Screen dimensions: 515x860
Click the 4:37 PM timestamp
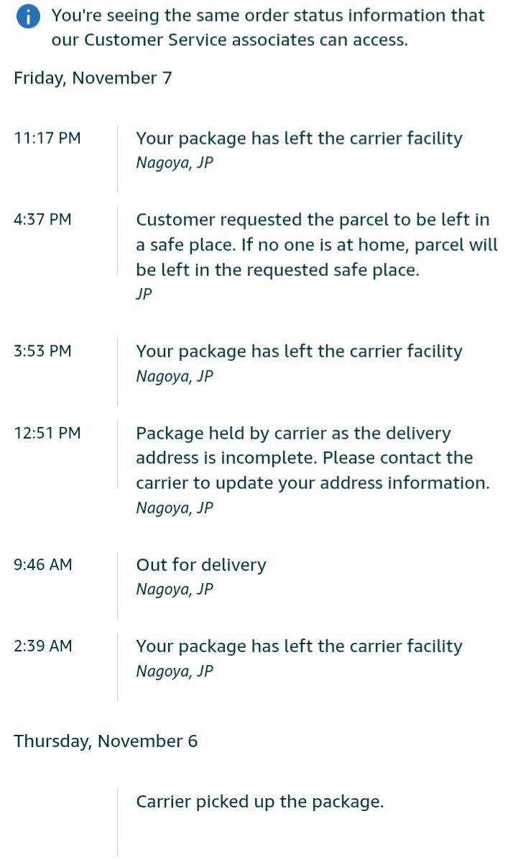tap(42, 219)
